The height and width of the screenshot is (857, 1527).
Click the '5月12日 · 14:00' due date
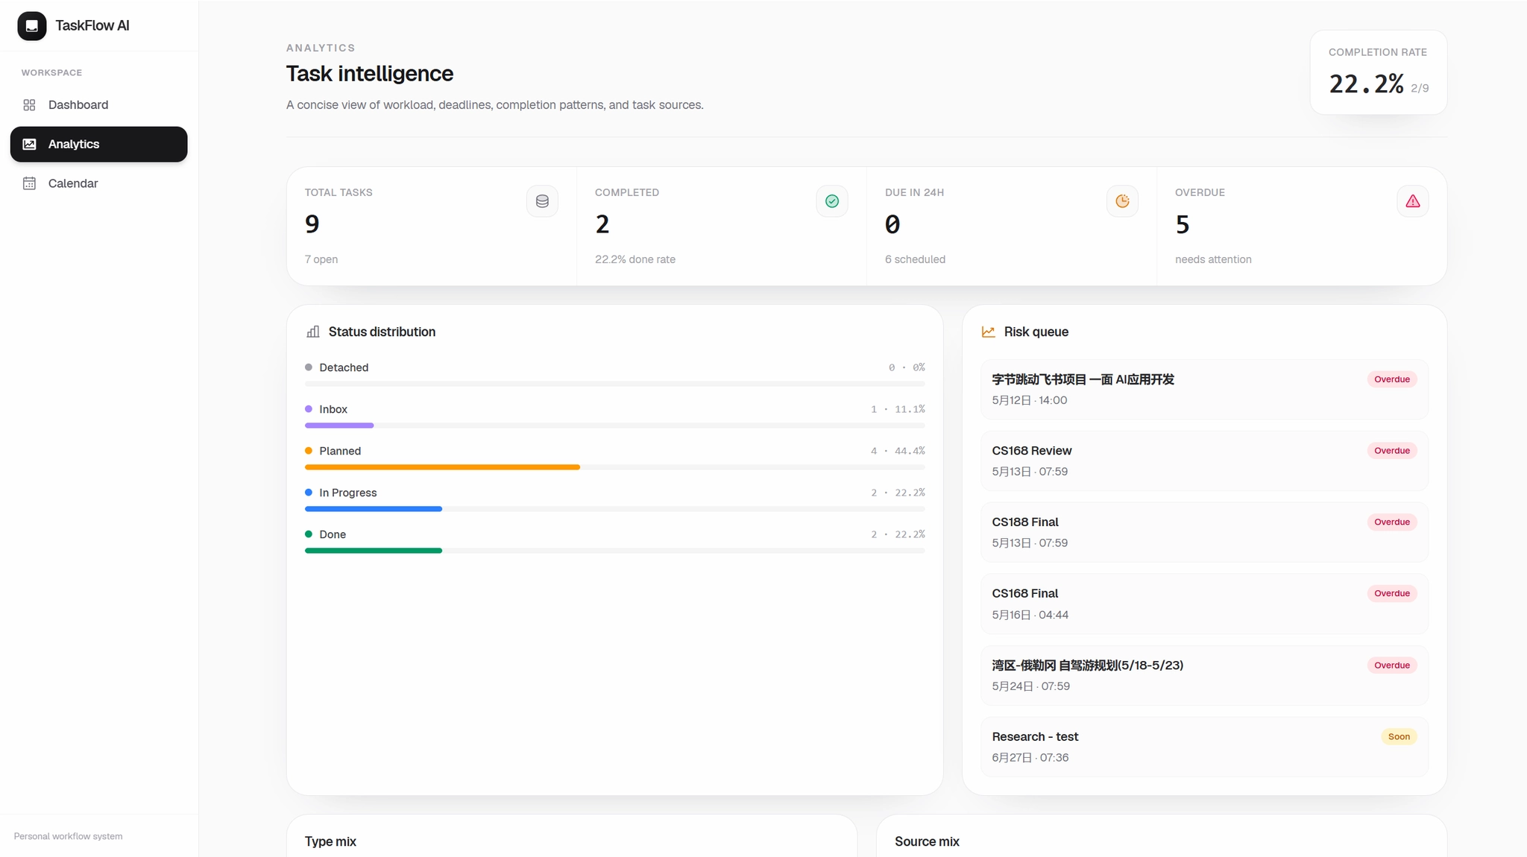click(x=1029, y=400)
